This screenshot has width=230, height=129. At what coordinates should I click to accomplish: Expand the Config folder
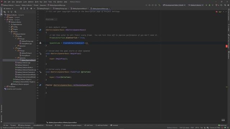10,27
